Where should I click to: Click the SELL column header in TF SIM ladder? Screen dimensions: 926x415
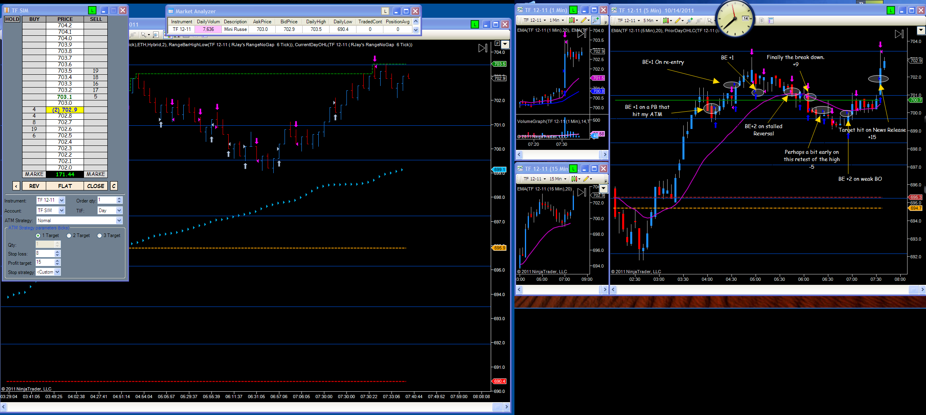96,19
